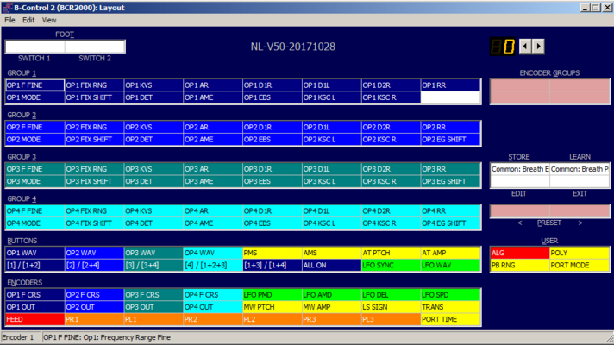Select the empty white cell in Group 1
This screenshot has height=345, width=614.
(450, 97)
